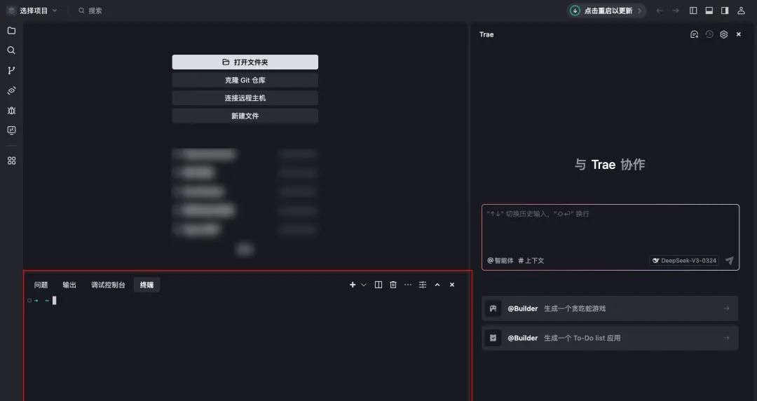Open the 选择项目 project dropdown

[33, 11]
